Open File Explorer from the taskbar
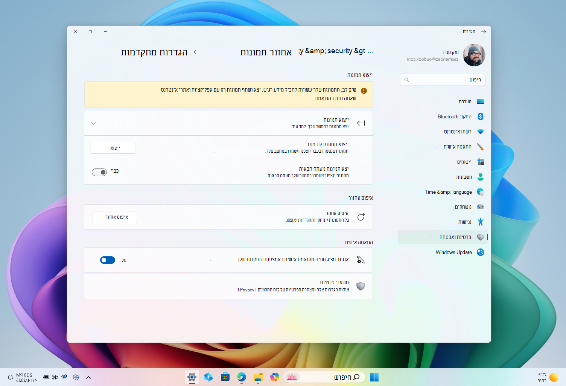Viewport: 566px width, 386px height. [x=258, y=377]
